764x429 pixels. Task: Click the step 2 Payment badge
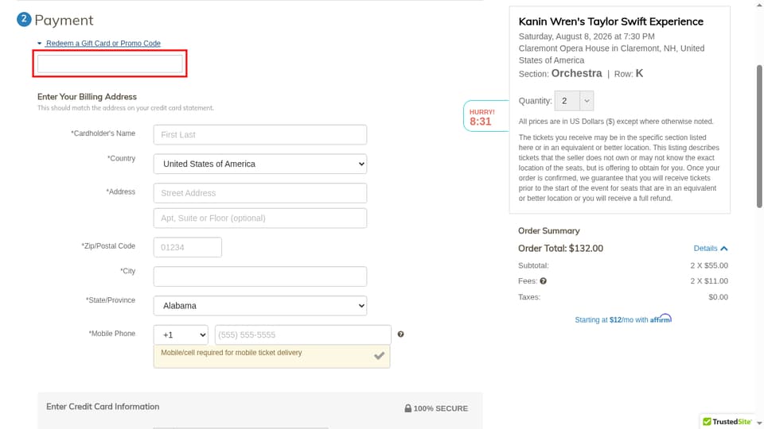point(24,19)
